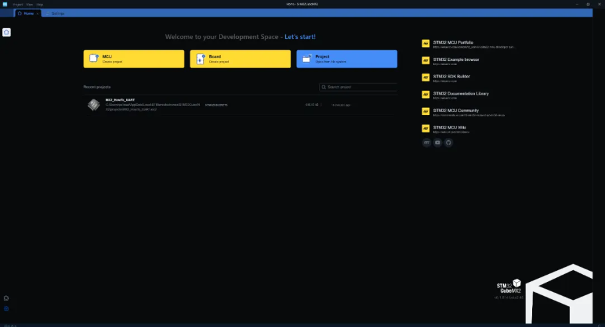Viewport: 605px width, 327px height.
Task: Open the round YouTube social icon
Action: (x=438, y=142)
